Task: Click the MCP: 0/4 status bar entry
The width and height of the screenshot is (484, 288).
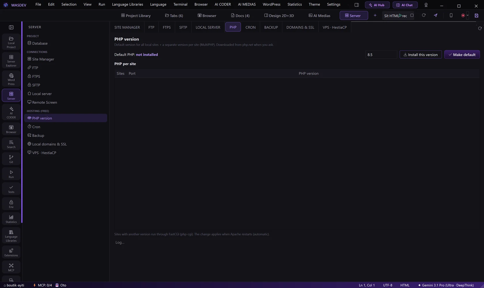Action: pyautogui.click(x=42, y=285)
